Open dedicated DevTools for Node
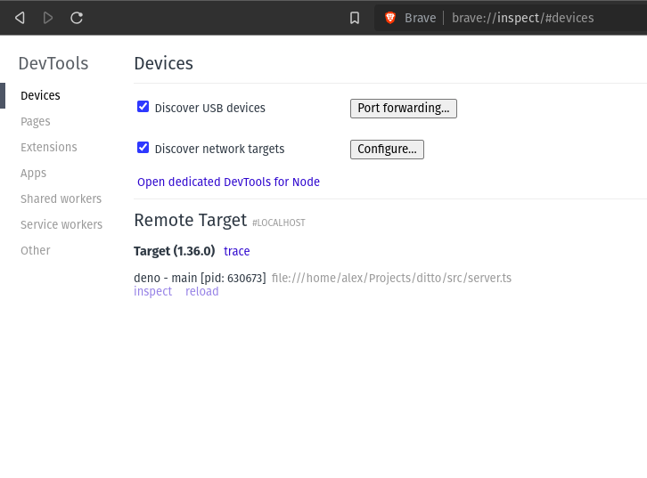This screenshot has width=647, height=478. [228, 182]
